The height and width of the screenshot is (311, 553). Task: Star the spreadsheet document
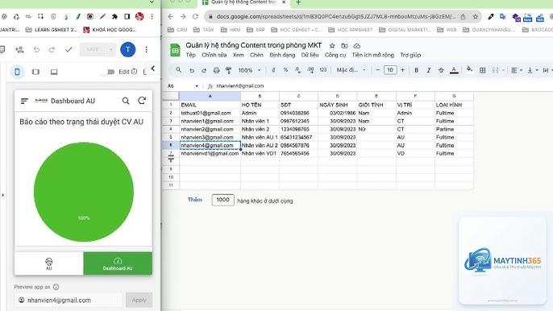click(x=332, y=46)
